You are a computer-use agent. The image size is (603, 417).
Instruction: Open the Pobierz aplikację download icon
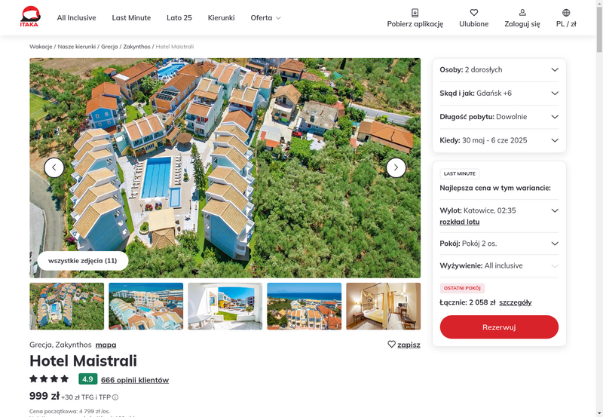coord(415,13)
